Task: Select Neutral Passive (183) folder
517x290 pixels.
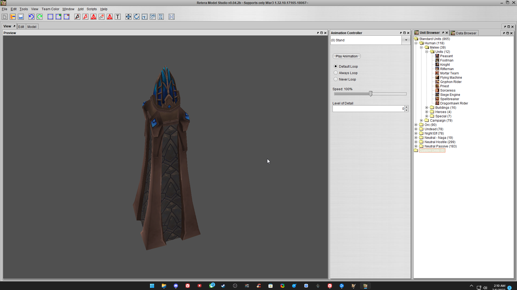Action: [441, 146]
